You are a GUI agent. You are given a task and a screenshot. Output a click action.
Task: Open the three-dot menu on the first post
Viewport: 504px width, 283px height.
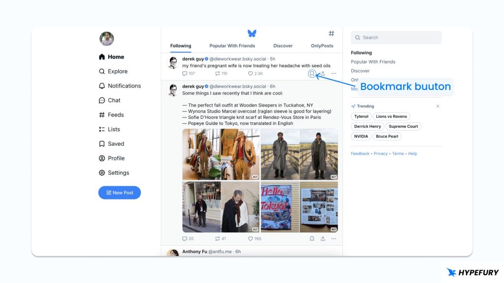334,73
